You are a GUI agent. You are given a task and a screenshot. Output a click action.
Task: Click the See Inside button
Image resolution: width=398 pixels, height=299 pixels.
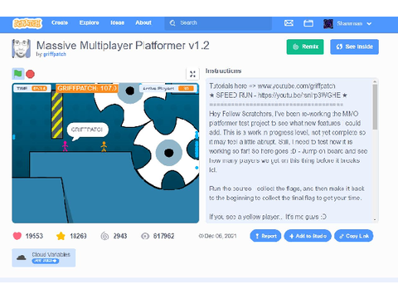[x=354, y=47]
